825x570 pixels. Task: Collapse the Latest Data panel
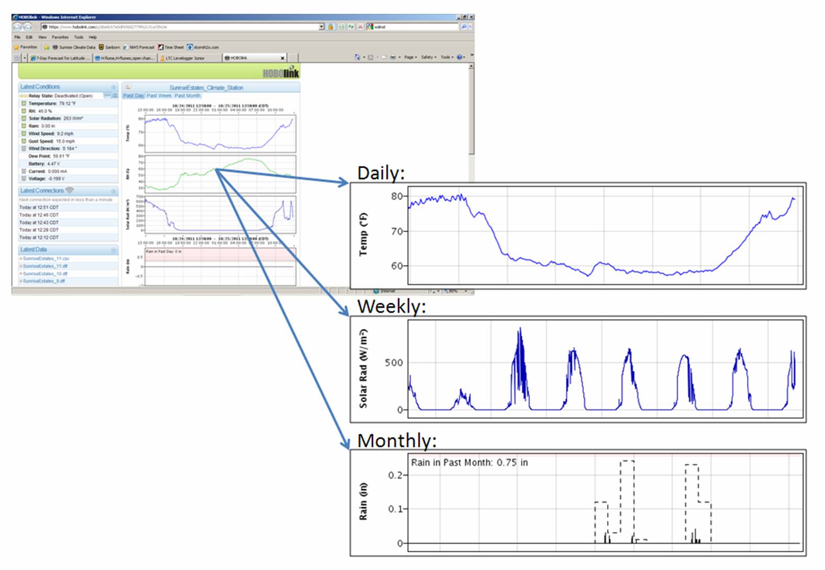113,250
